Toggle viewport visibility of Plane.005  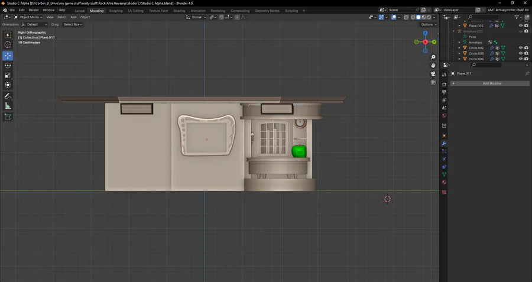pos(521,26)
